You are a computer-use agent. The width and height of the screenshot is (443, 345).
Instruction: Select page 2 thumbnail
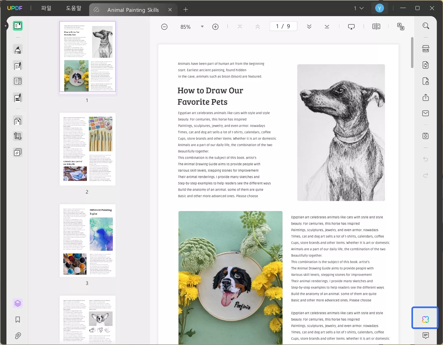[x=88, y=149]
